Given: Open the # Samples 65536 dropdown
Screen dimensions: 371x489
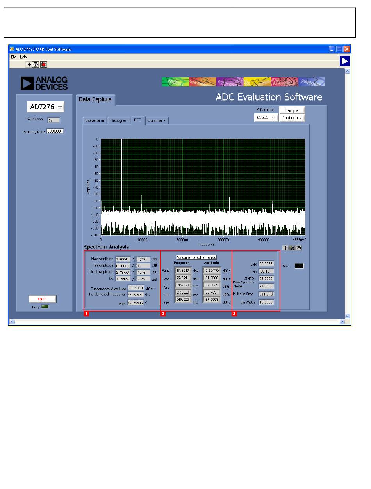Looking at the screenshot, I should (266, 118).
